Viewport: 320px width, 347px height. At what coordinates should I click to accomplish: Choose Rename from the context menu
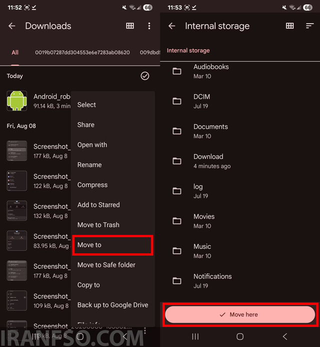(112, 165)
